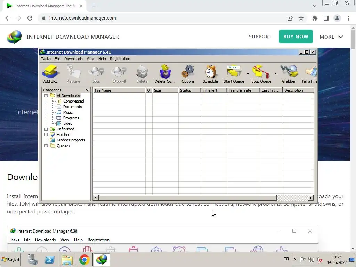This screenshot has width=356, height=267.
Task: Open the MORE dropdown on website
Action: pyautogui.click(x=331, y=37)
